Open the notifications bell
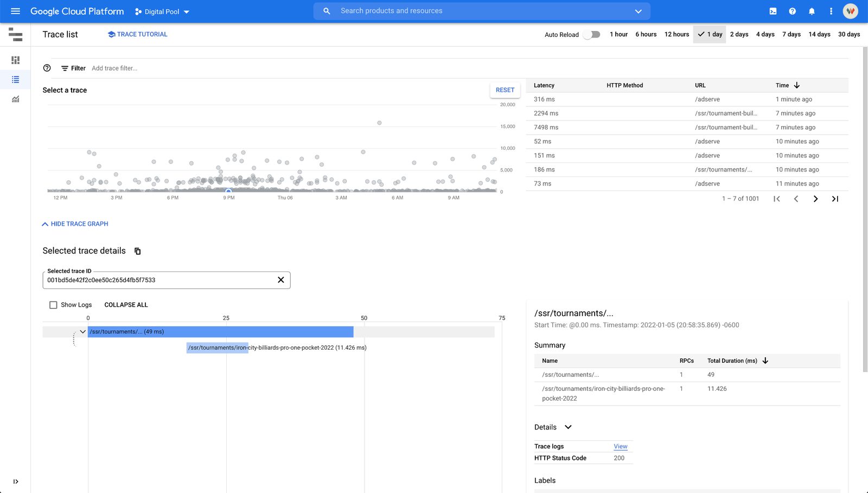 click(812, 11)
